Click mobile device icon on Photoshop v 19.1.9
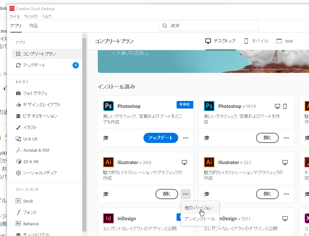 point(285,106)
